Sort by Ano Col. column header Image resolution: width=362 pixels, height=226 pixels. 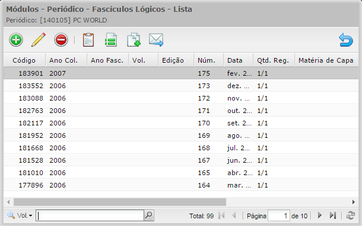coord(66,60)
